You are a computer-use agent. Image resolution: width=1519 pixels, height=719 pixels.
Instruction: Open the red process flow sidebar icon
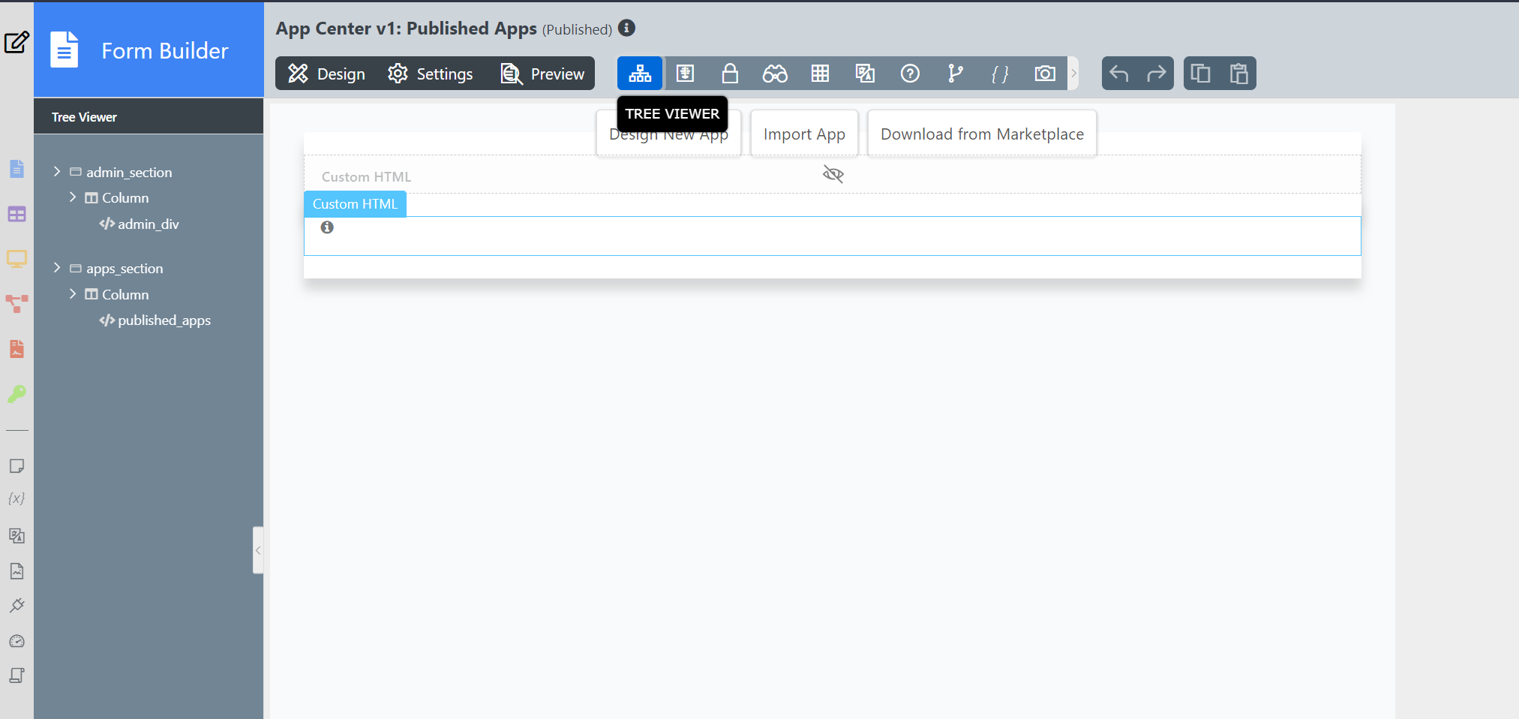(x=17, y=304)
